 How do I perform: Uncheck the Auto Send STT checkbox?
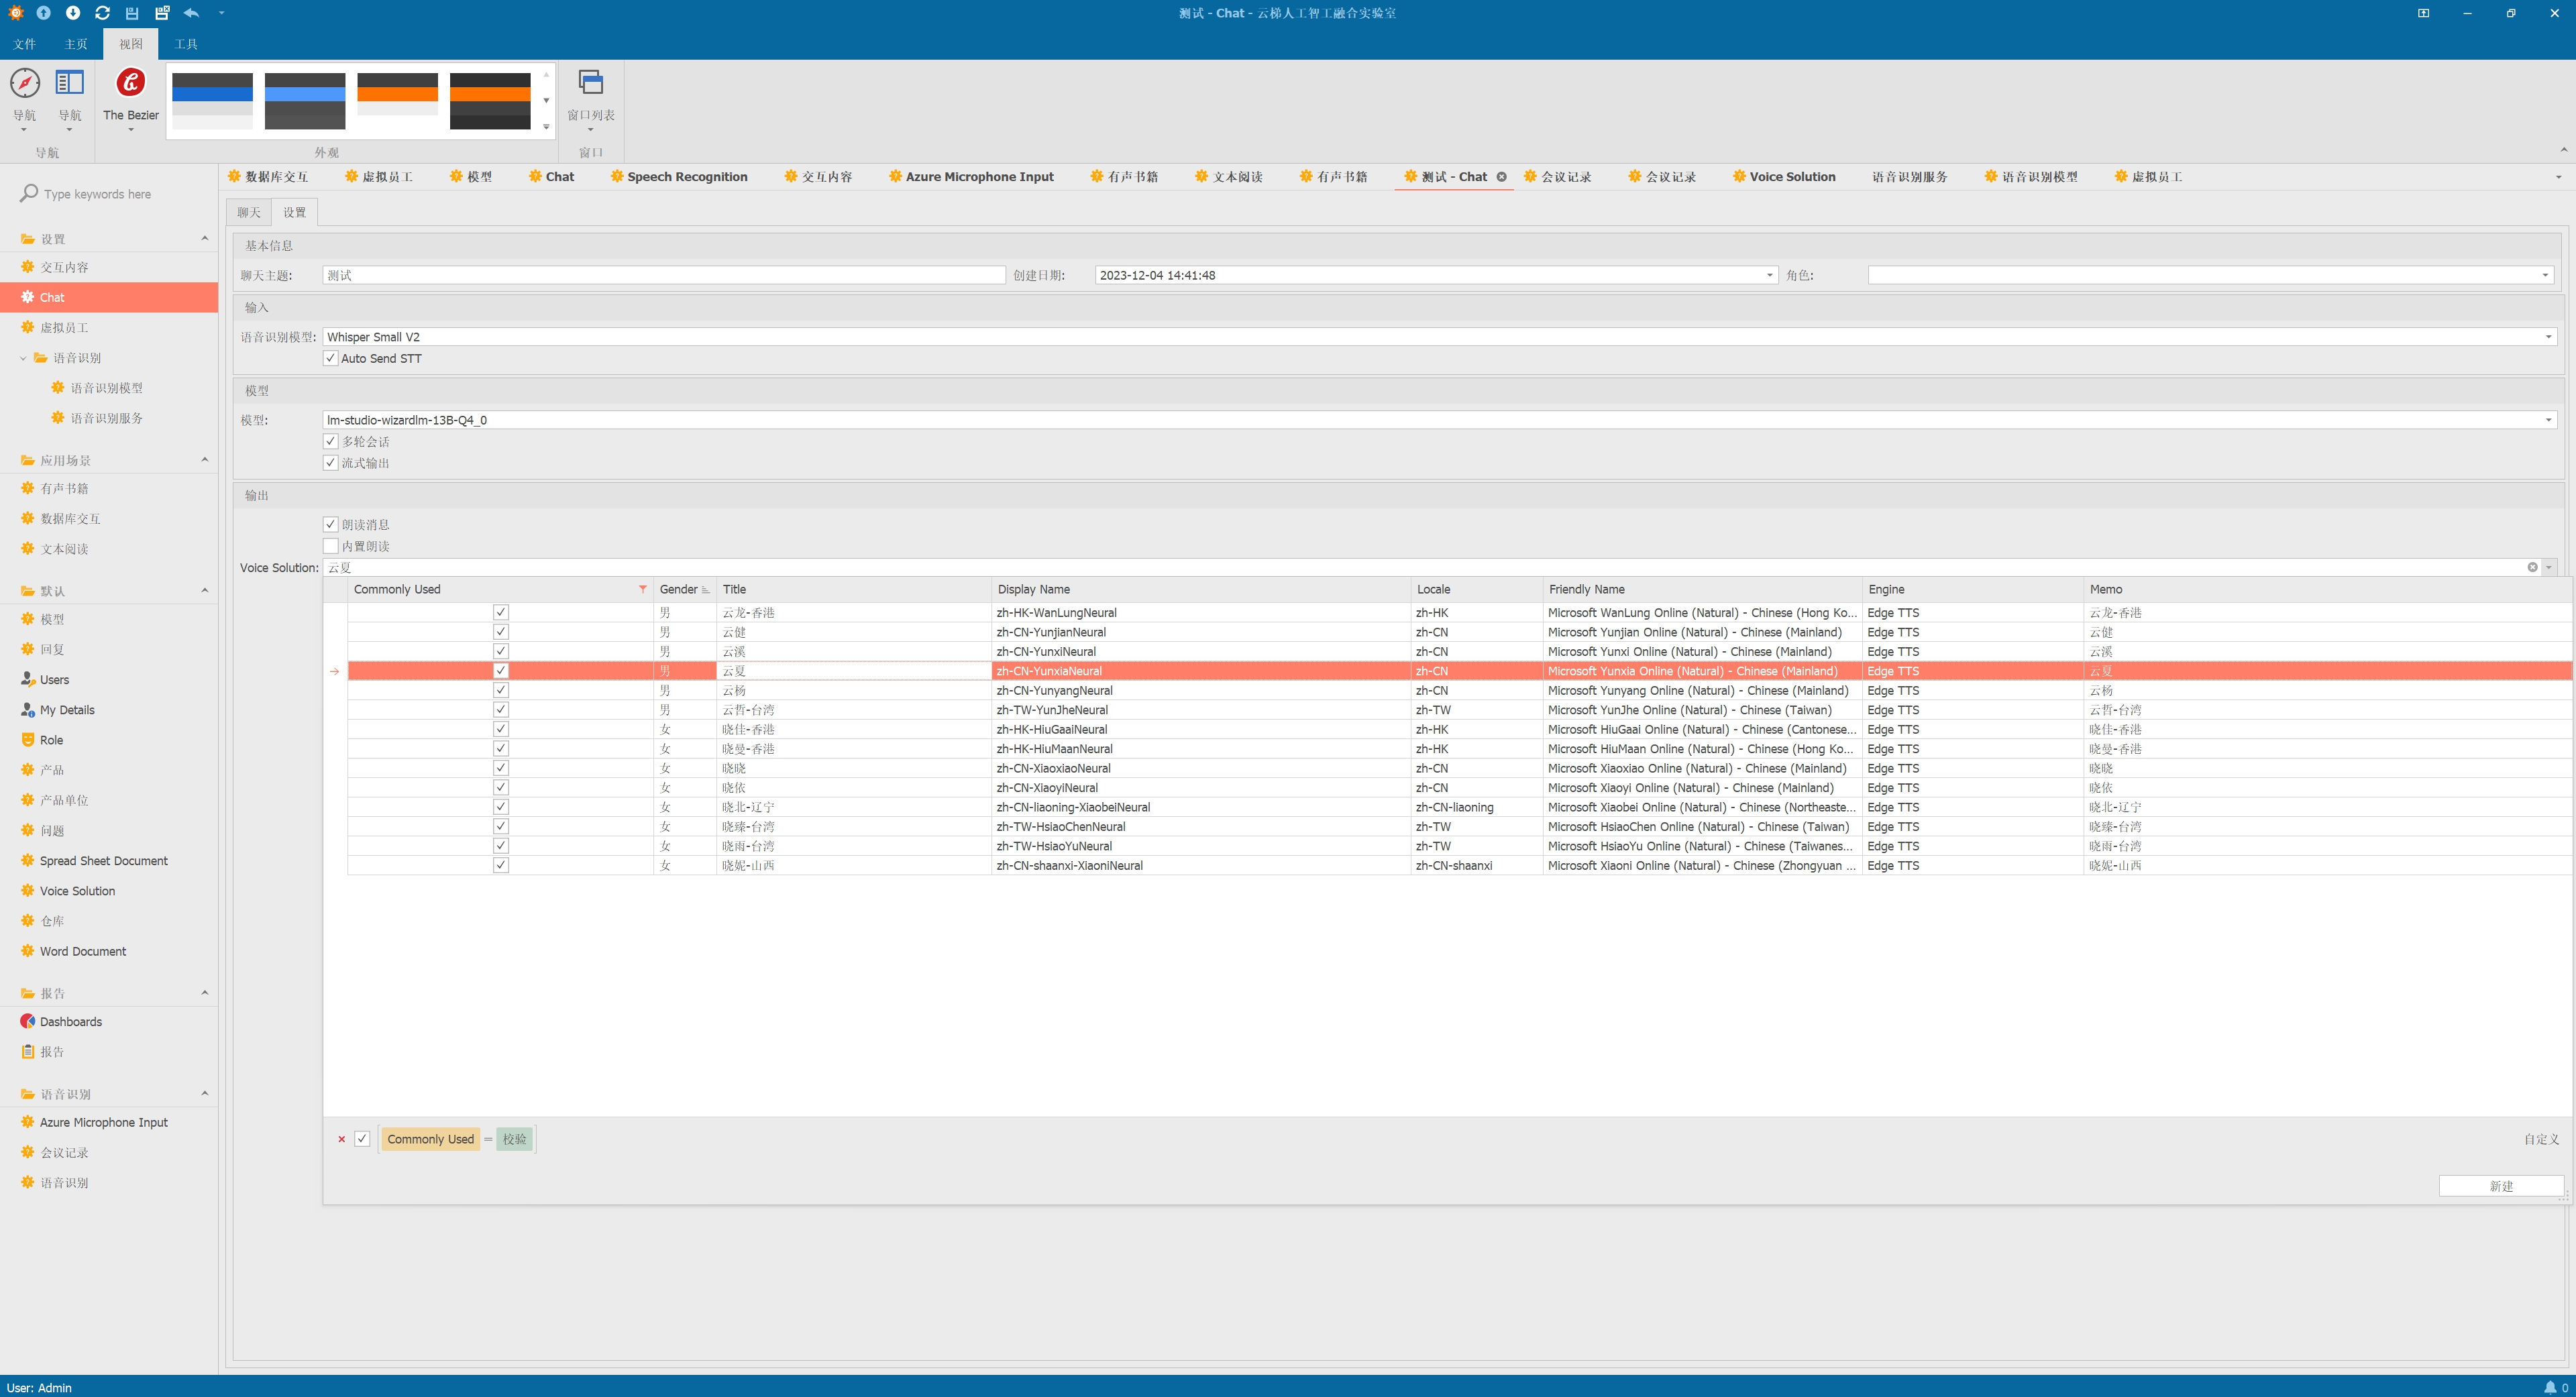tap(330, 358)
